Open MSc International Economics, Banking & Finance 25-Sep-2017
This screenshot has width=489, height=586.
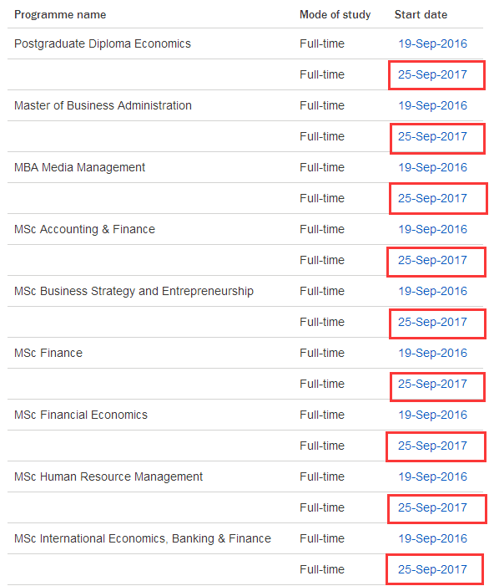[433, 569]
